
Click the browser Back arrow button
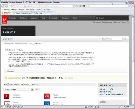3,6
